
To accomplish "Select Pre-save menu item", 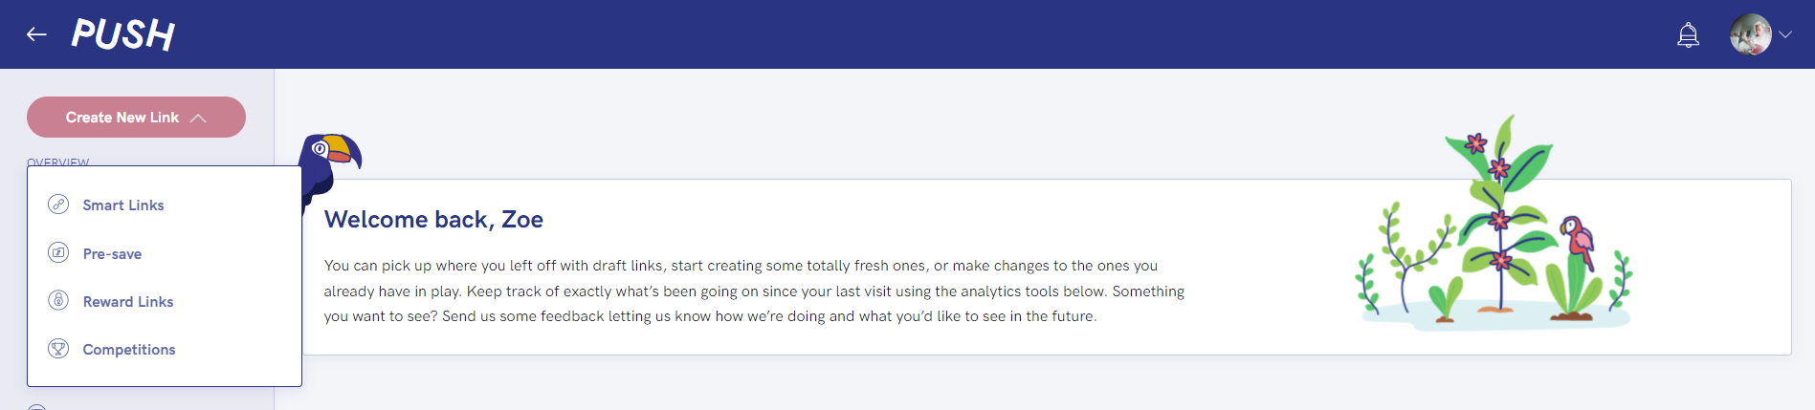I will [x=112, y=254].
